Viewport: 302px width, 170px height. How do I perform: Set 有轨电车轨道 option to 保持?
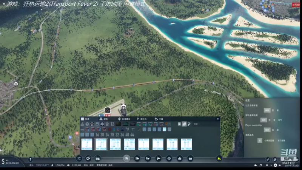[x=263, y=120]
